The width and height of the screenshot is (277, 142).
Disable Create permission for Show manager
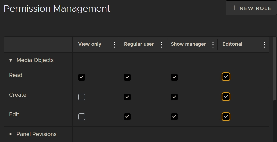[174, 97]
